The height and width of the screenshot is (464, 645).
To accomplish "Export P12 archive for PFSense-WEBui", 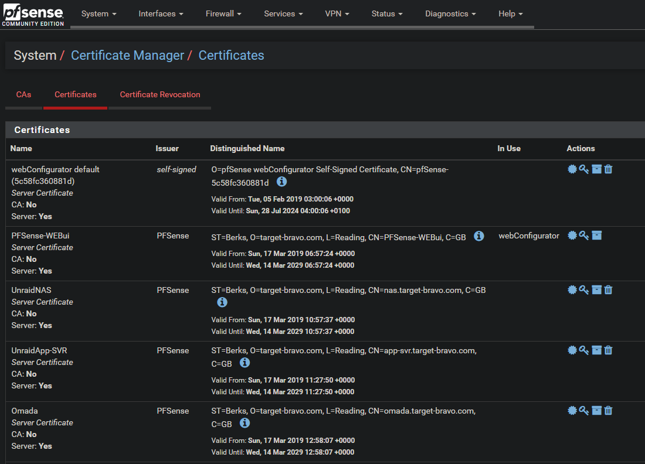I will [596, 235].
